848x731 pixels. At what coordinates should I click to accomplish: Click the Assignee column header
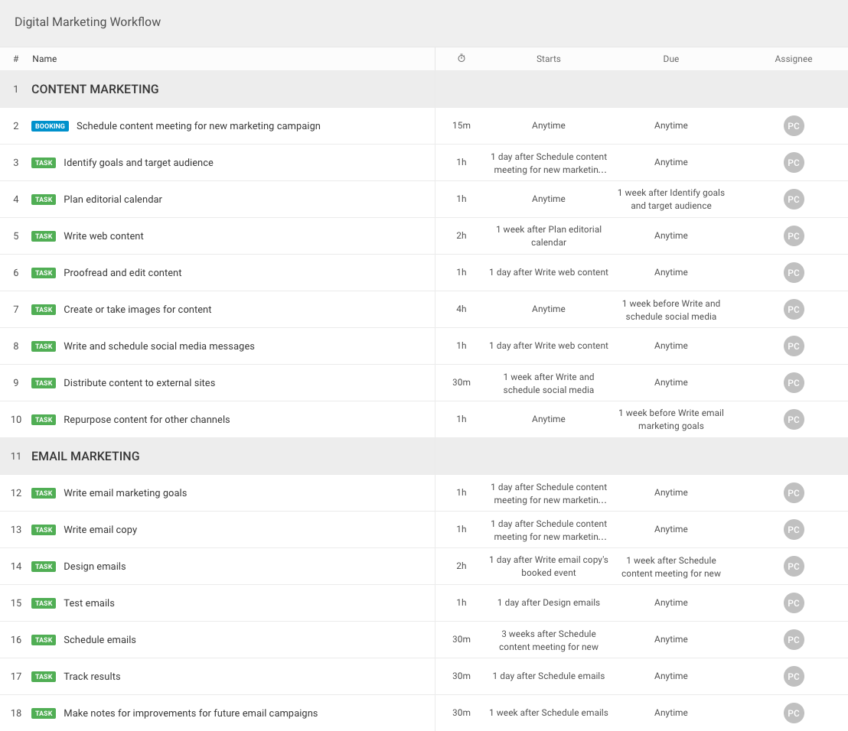coord(794,59)
